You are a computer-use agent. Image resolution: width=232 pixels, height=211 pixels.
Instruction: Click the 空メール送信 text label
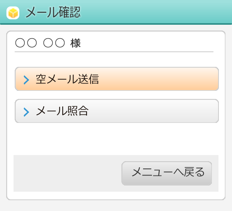coord(67,79)
